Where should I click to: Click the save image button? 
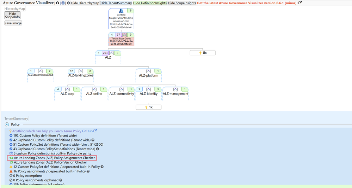(13, 23)
